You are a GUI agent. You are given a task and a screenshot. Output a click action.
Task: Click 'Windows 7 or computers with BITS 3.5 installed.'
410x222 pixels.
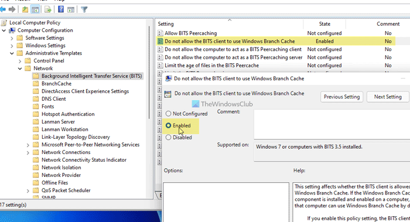click(309, 146)
